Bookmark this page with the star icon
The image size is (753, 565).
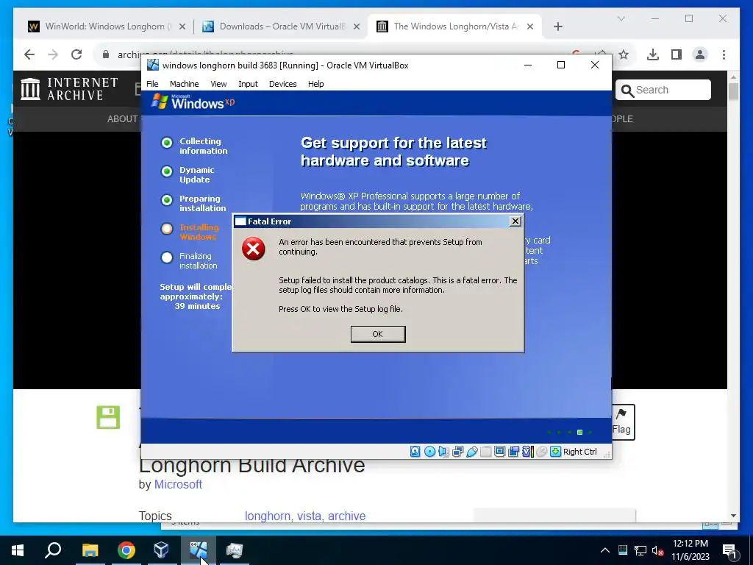coord(624,54)
